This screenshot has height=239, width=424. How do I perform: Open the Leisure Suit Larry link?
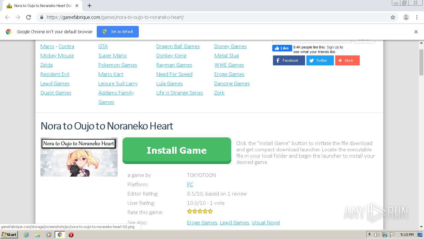(x=118, y=84)
